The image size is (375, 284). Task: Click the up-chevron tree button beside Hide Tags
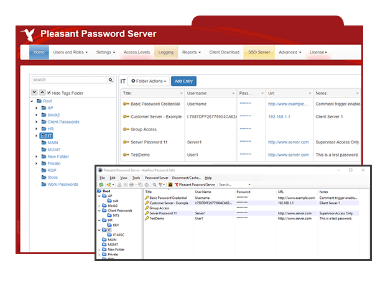[42, 92]
